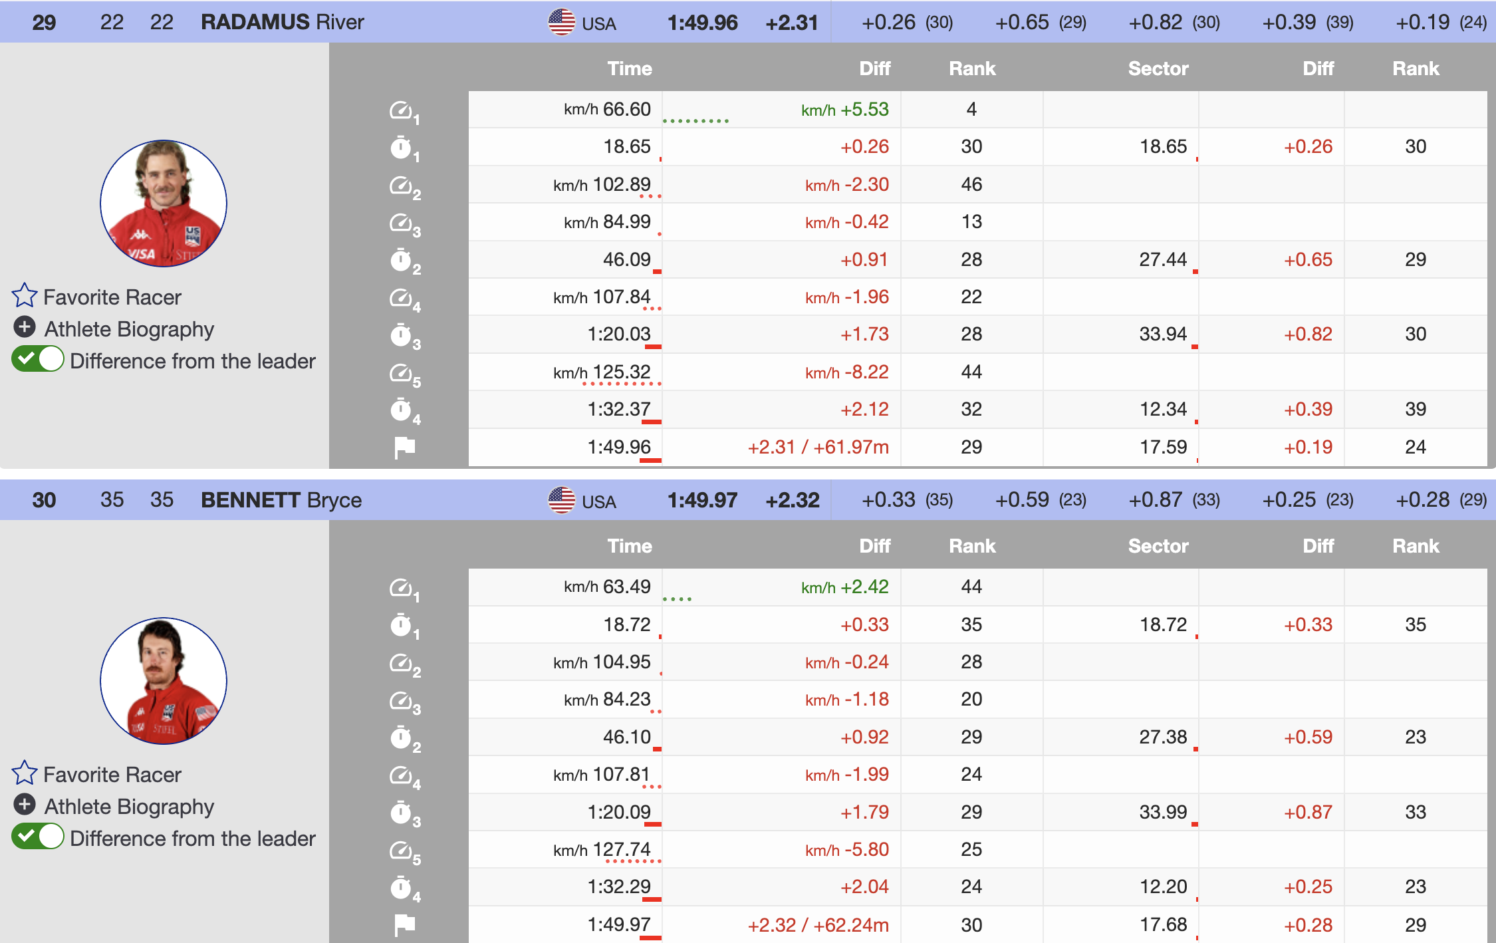Toggle Radamus Difference from the leader switch
Screen dimensions: 1496x943
[x=38, y=360]
